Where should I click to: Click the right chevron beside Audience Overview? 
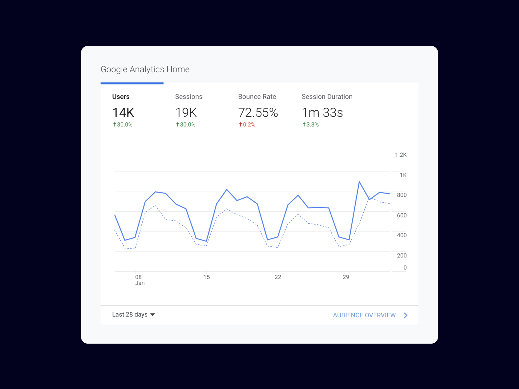[x=405, y=315]
